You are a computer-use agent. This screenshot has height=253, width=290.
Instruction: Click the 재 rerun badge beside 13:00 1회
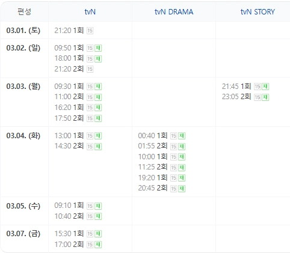coord(98,136)
